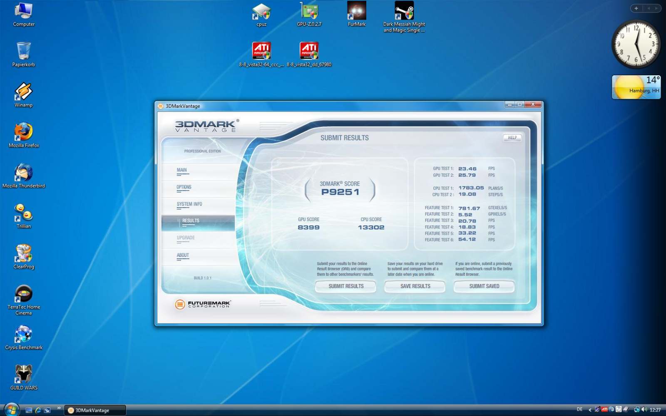Open the network tray icon

(637, 410)
